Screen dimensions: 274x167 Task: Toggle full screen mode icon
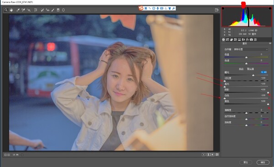(x=216, y=10)
